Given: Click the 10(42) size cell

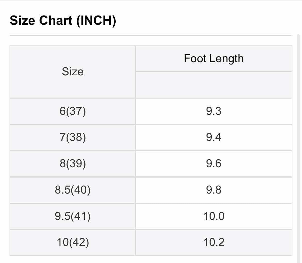Looking at the screenshot, I should click(x=73, y=243).
